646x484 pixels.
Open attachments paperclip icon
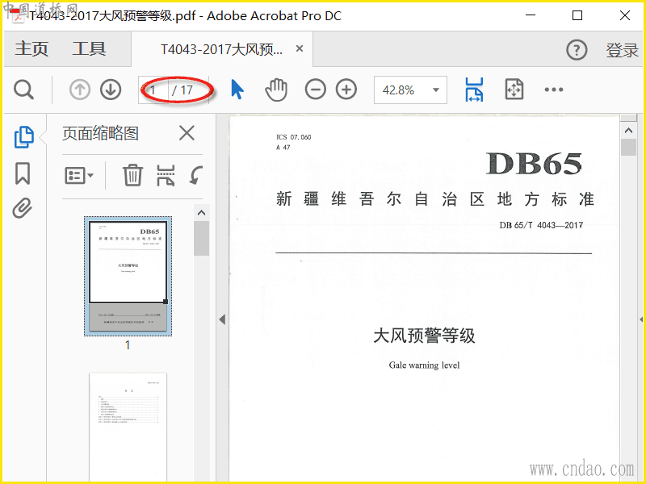(x=23, y=208)
